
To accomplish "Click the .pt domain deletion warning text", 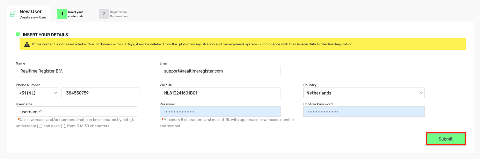I will tap(193, 44).
